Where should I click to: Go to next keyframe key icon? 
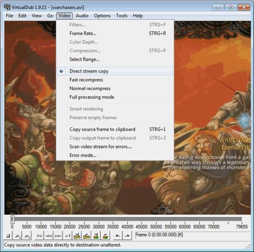click(x=86, y=235)
